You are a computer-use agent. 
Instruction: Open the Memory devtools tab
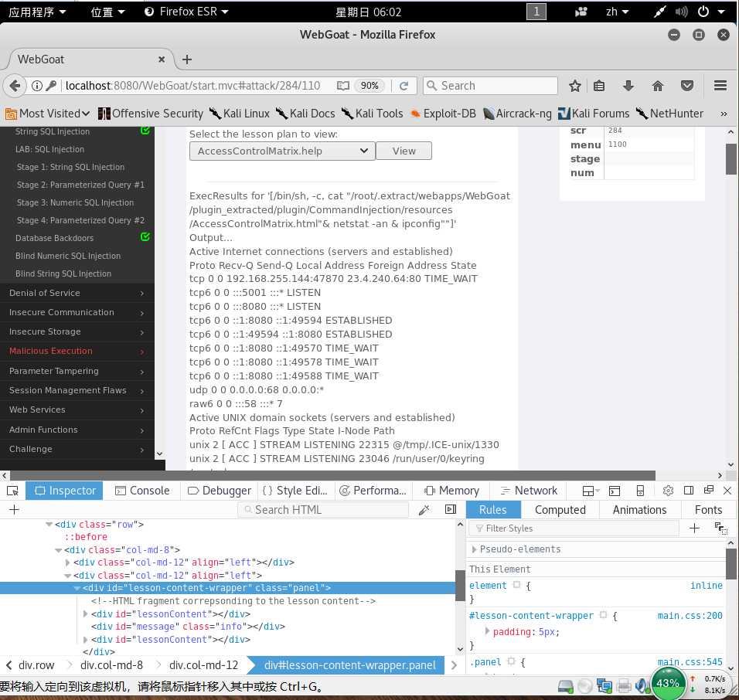pos(451,491)
